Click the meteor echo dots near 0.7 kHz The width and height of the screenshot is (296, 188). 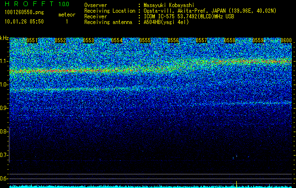point(235,157)
